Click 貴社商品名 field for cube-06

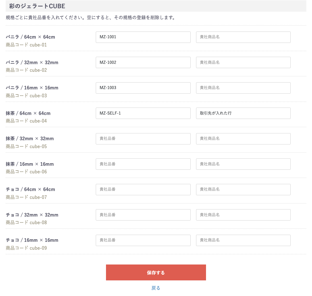click(x=243, y=164)
